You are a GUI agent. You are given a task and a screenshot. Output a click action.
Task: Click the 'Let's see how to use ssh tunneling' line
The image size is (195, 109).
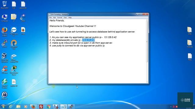pyautogui.click(x=92, y=32)
